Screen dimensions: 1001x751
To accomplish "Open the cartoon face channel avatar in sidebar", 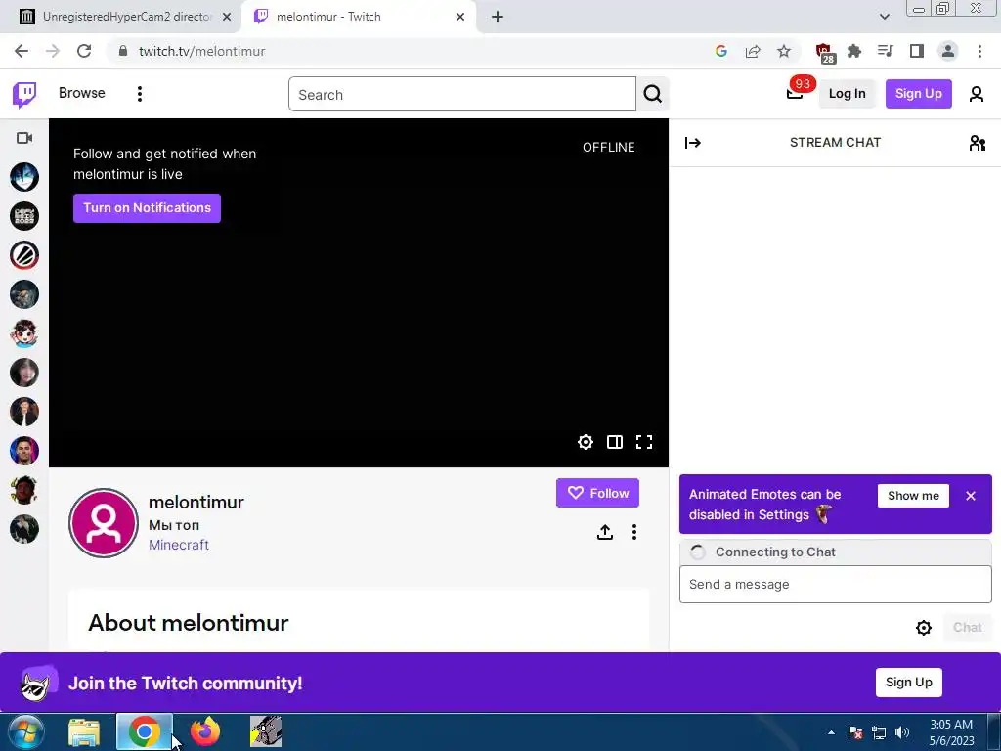I will pos(24,333).
